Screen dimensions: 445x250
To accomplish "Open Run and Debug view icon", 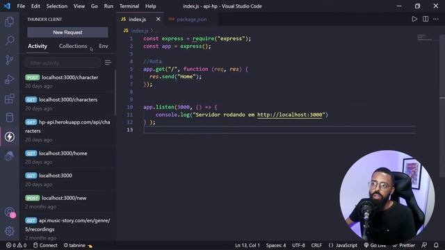I will [9, 79].
